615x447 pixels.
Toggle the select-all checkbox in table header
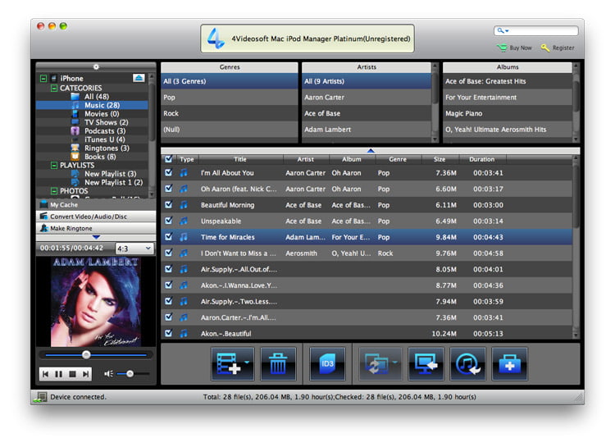click(169, 159)
